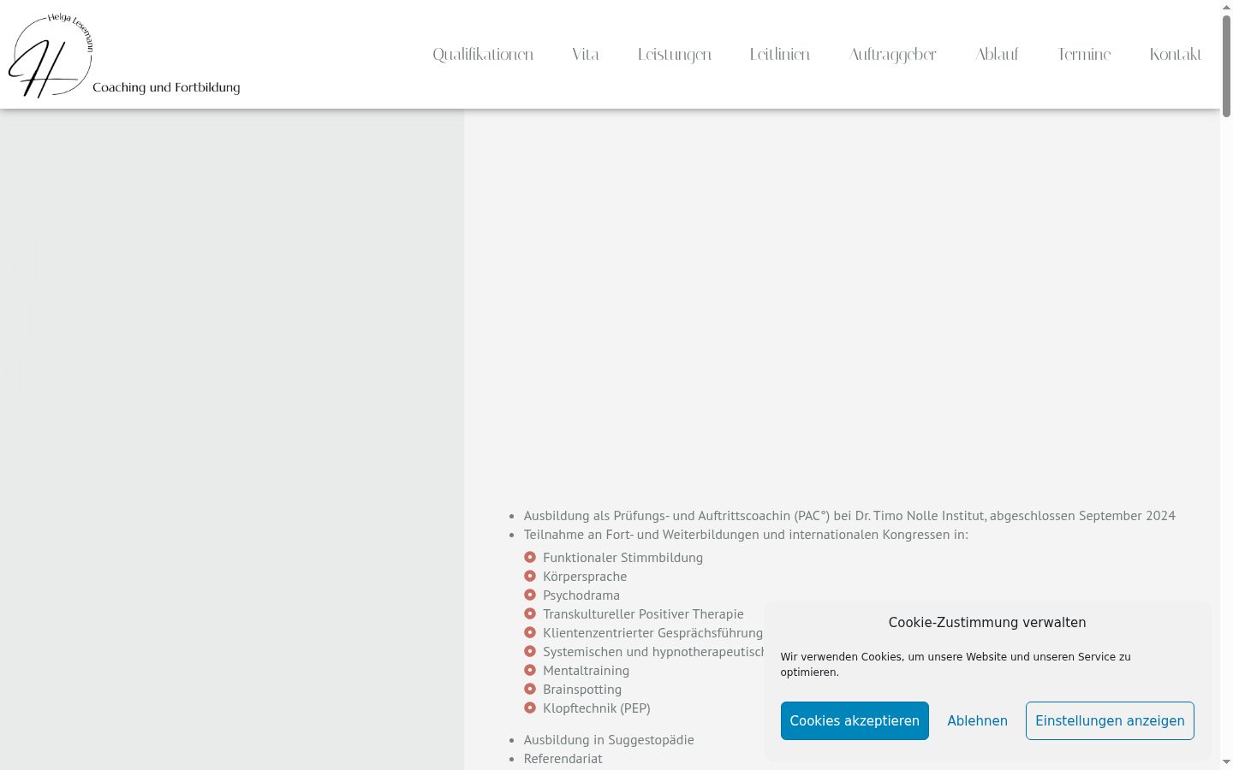Screen dimensions: 1233x770
Task: Show cookie settings with Einstellungen anzeigen
Action: point(1110,720)
